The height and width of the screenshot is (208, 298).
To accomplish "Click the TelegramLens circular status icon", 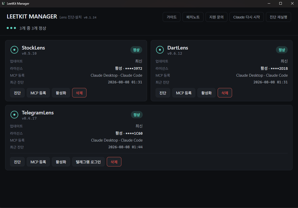I will pyautogui.click(x=14, y=115).
